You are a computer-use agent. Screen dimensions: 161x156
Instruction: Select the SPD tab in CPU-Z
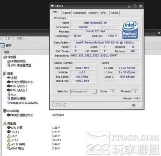click(103, 13)
